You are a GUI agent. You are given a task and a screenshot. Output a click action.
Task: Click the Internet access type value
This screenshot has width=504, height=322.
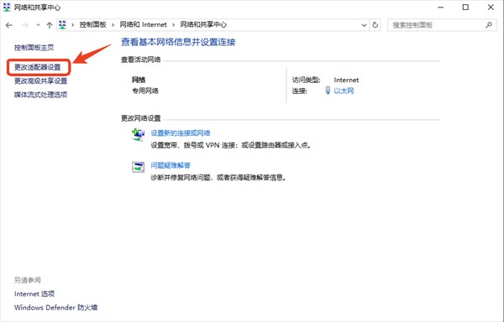pos(346,80)
